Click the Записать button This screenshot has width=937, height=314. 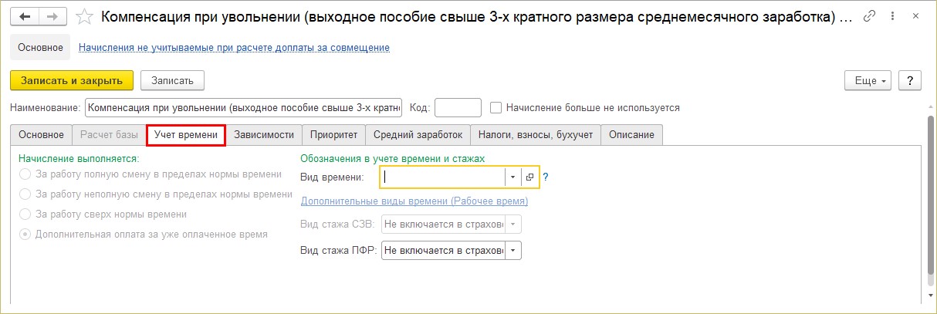point(172,80)
